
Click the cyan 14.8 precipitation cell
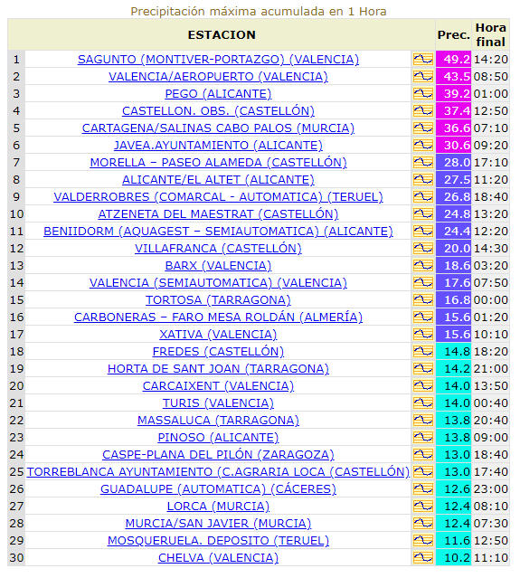(453, 352)
